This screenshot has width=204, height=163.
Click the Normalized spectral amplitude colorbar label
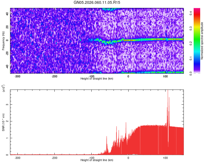[x=202, y=41]
